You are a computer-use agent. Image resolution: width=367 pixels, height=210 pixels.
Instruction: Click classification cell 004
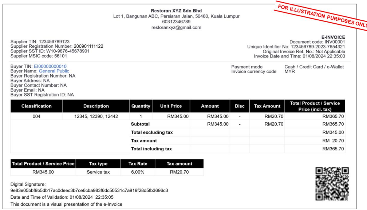pyautogui.click(x=36, y=116)
